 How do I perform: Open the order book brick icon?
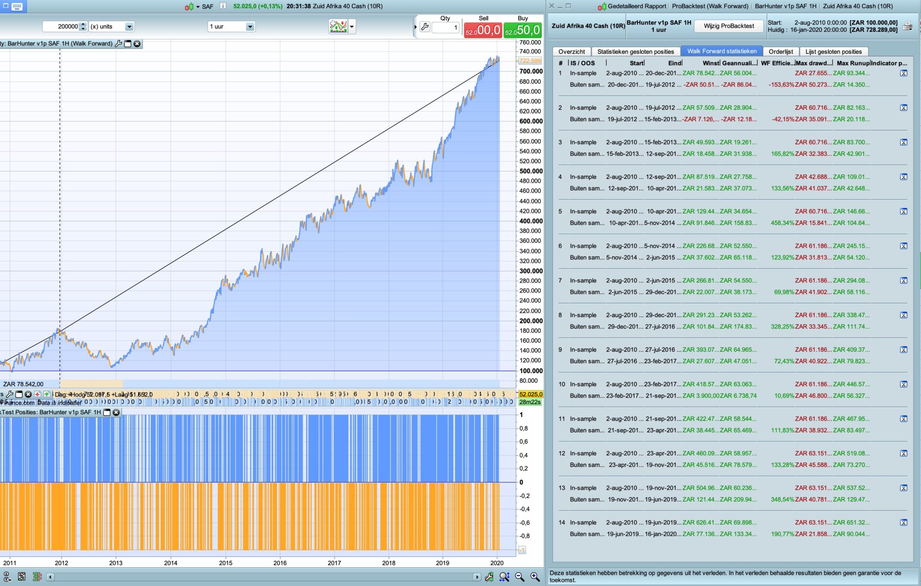click(37, 577)
